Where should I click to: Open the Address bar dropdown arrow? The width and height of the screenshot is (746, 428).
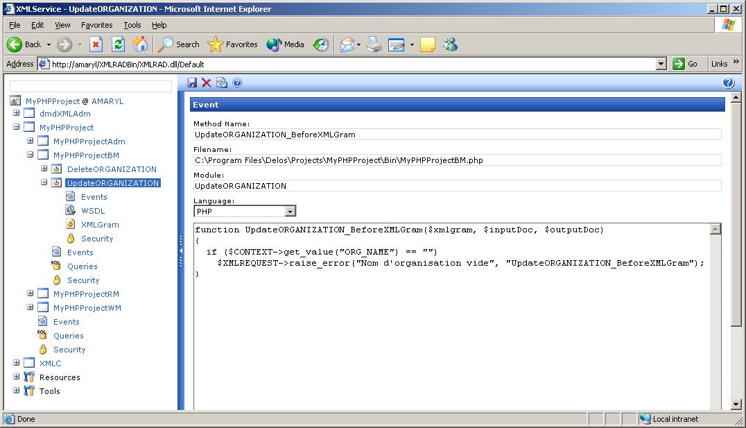[x=661, y=64]
